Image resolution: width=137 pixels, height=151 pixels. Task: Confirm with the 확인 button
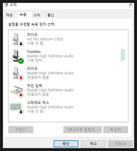(x=66, y=144)
